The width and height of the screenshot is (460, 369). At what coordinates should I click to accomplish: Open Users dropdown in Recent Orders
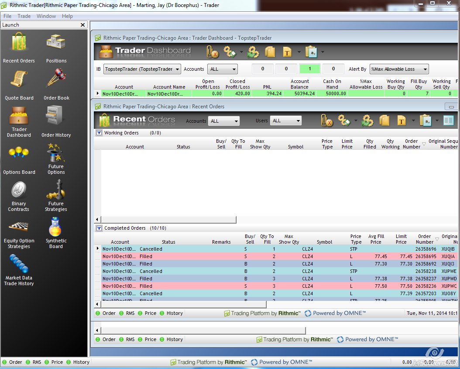[x=286, y=121]
